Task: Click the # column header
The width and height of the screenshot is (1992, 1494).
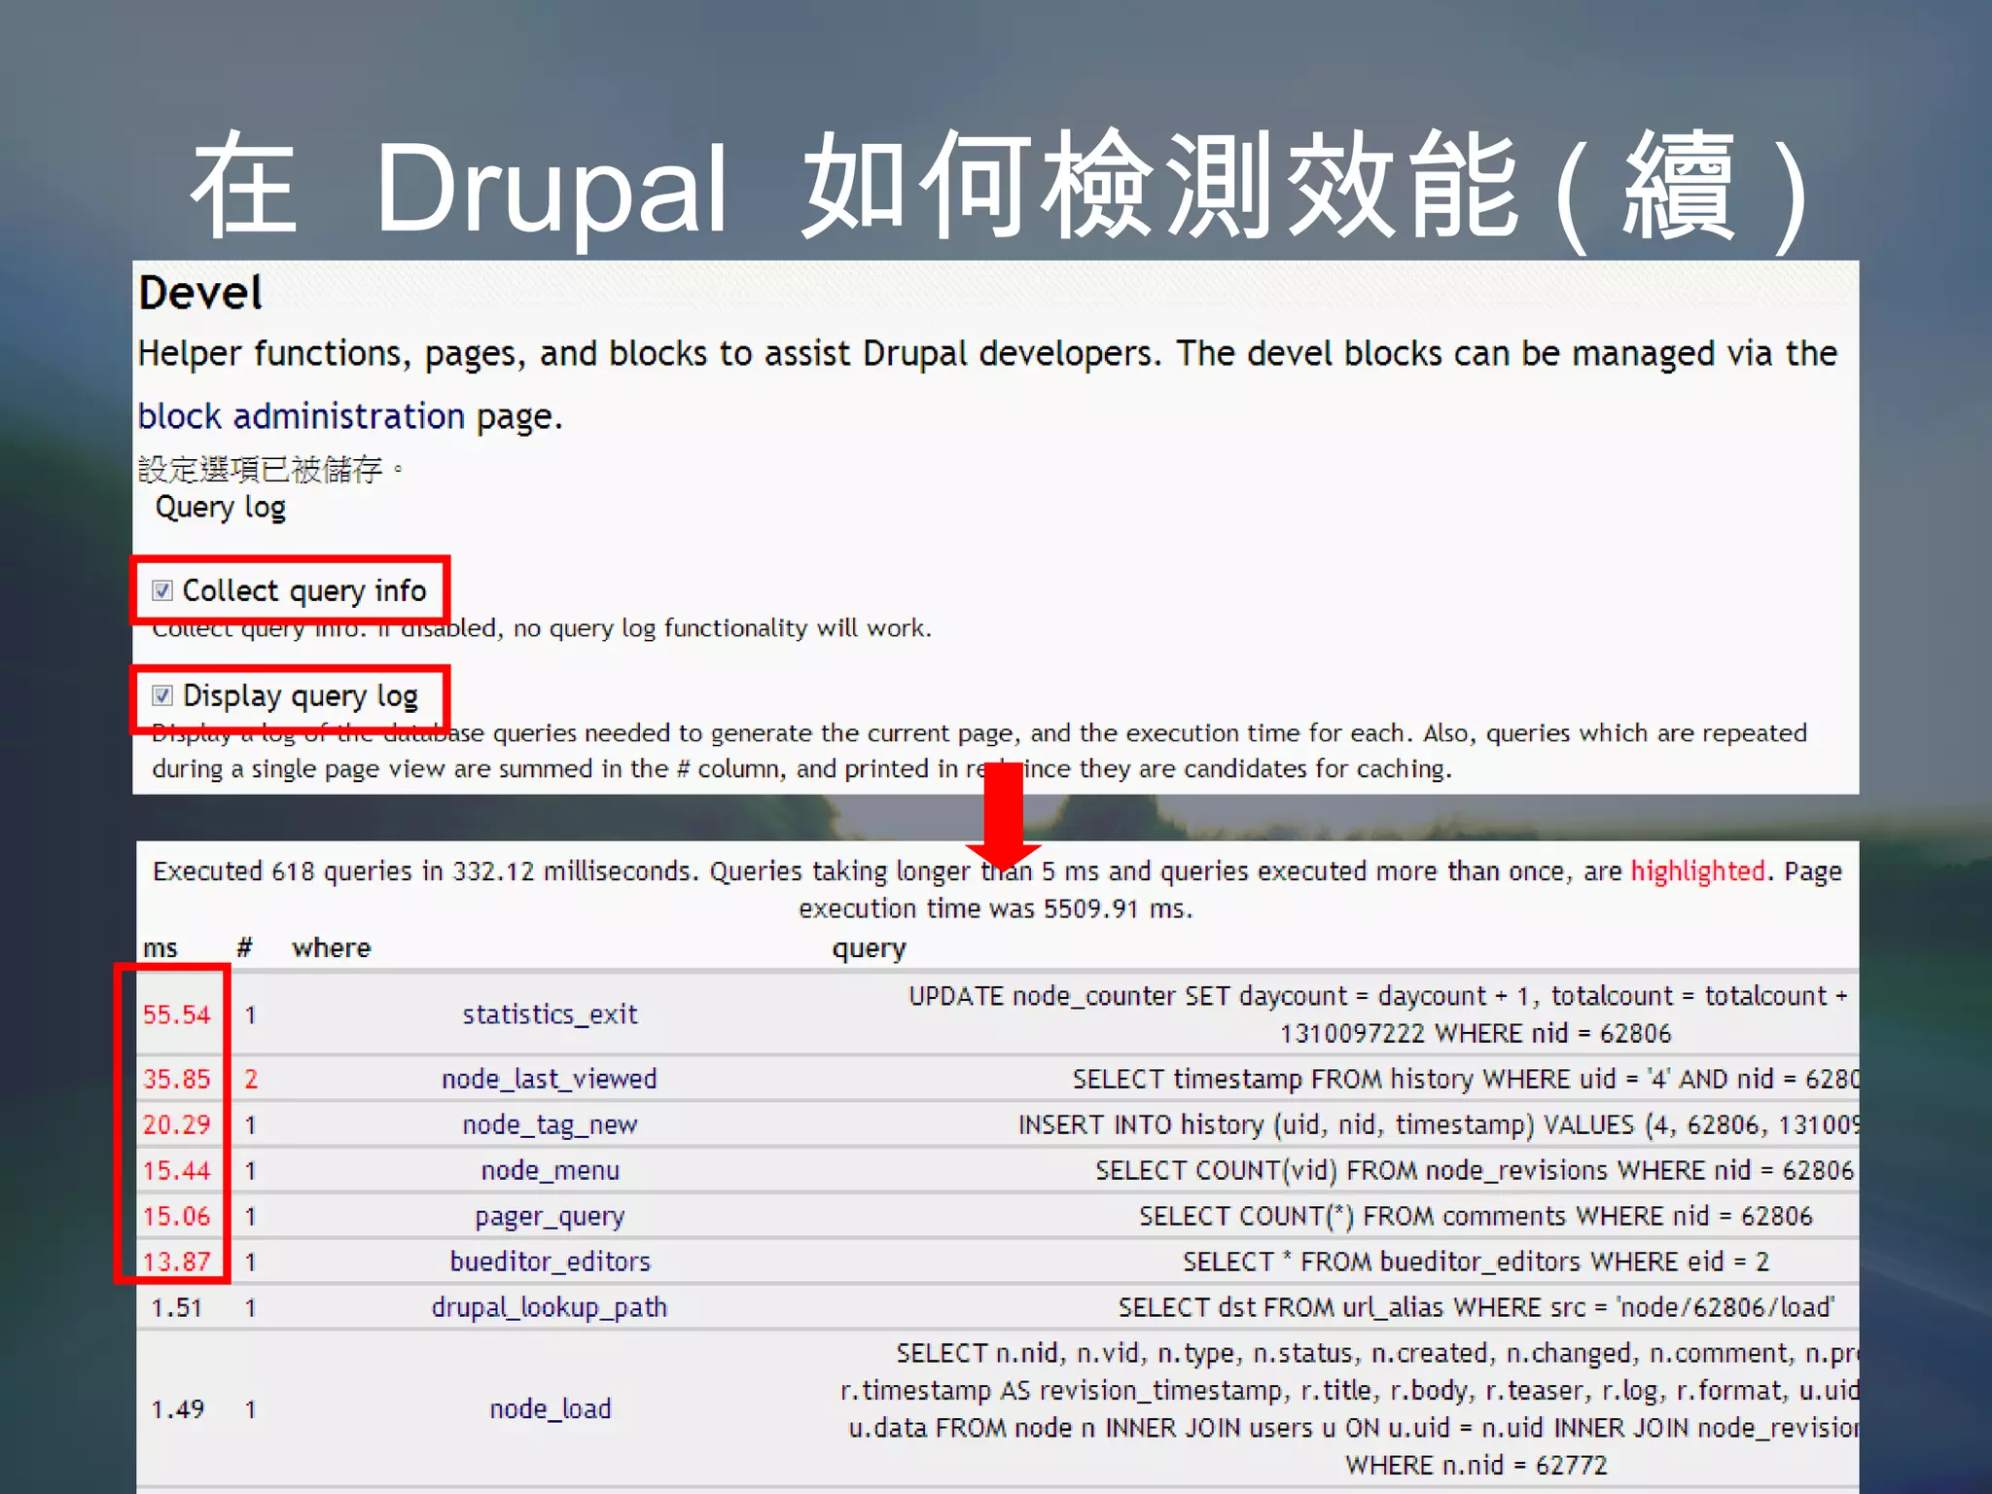Action: [244, 947]
